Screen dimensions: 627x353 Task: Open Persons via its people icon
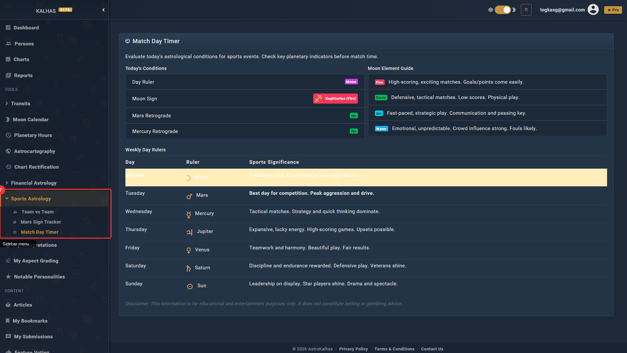(x=8, y=43)
